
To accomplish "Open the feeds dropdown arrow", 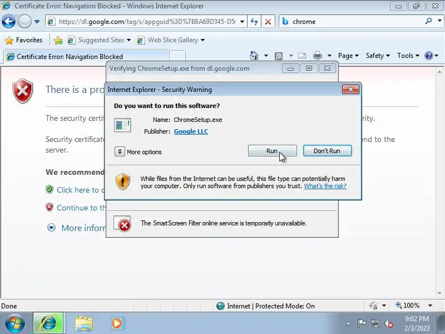I will (x=291, y=56).
